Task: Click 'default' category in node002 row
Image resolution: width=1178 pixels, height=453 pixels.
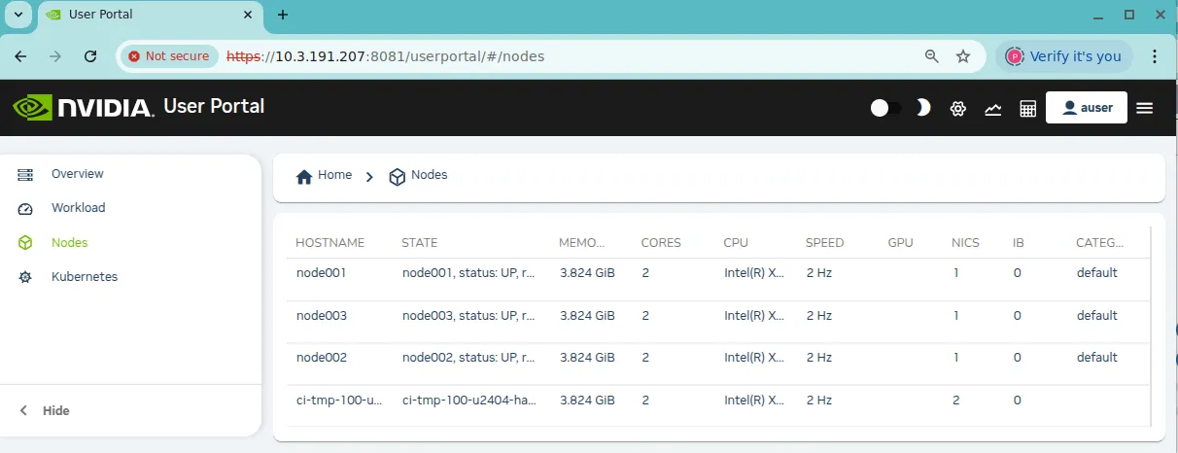Action: click(1096, 358)
